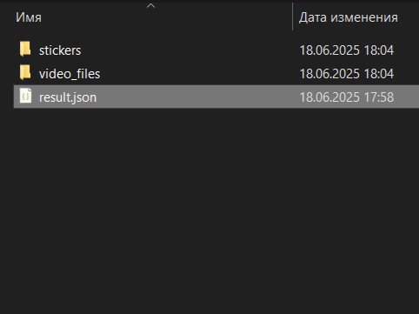Sort by the Дата изменения column header
The width and height of the screenshot is (419, 314).
coord(349,17)
